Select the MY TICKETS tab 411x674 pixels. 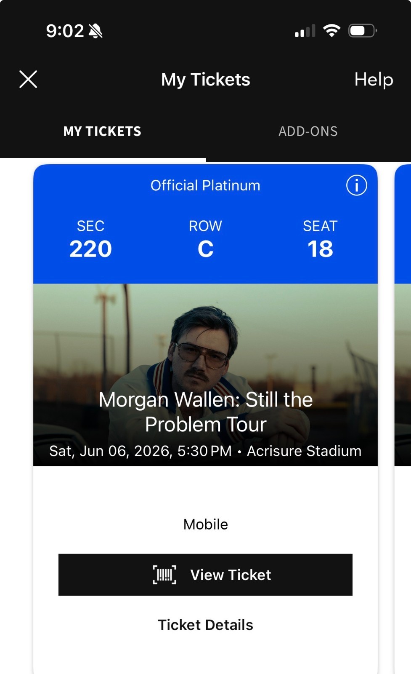(x=102, y=131)
